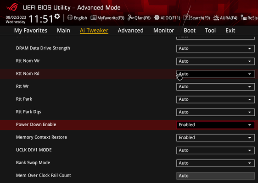Open the Exit tab

pos(230,31)
